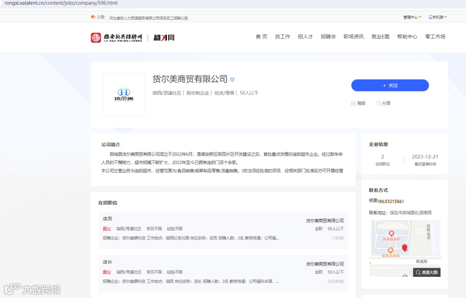Click the 面议 salary in 店长 row
466x298 pixels.
tap(107, 272)
